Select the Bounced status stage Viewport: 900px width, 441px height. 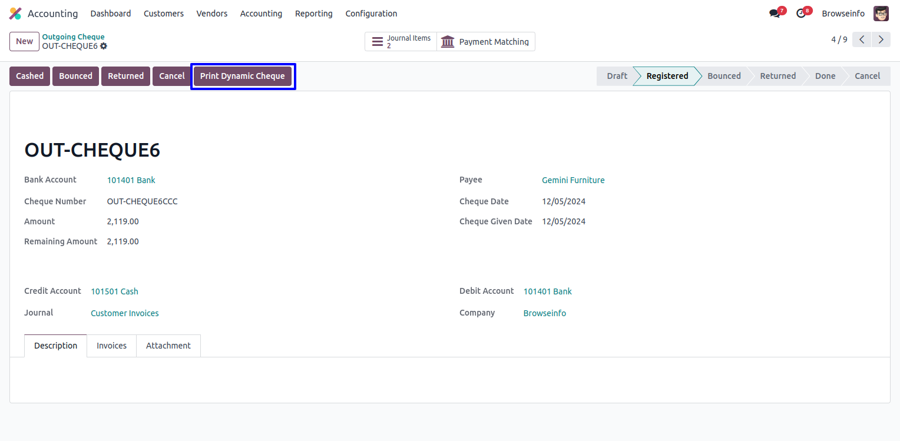pyautogui.click(x=723, y=76)
